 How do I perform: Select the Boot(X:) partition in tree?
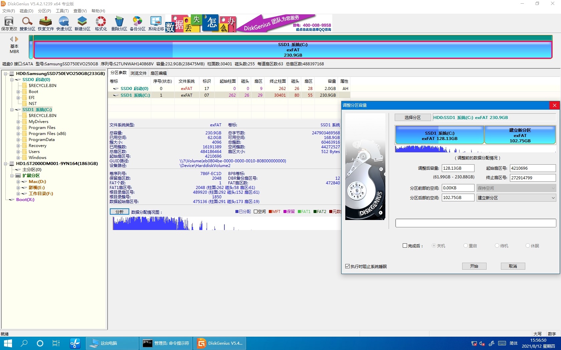click(x=25, y=199)
